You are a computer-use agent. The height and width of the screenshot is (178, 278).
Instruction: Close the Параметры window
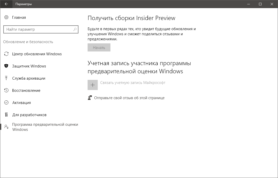click(272, 4)
